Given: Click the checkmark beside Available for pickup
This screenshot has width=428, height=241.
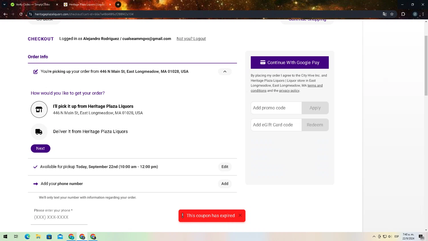Looking at the screenshot, I should pyautogui.click(x=35, y=167).
